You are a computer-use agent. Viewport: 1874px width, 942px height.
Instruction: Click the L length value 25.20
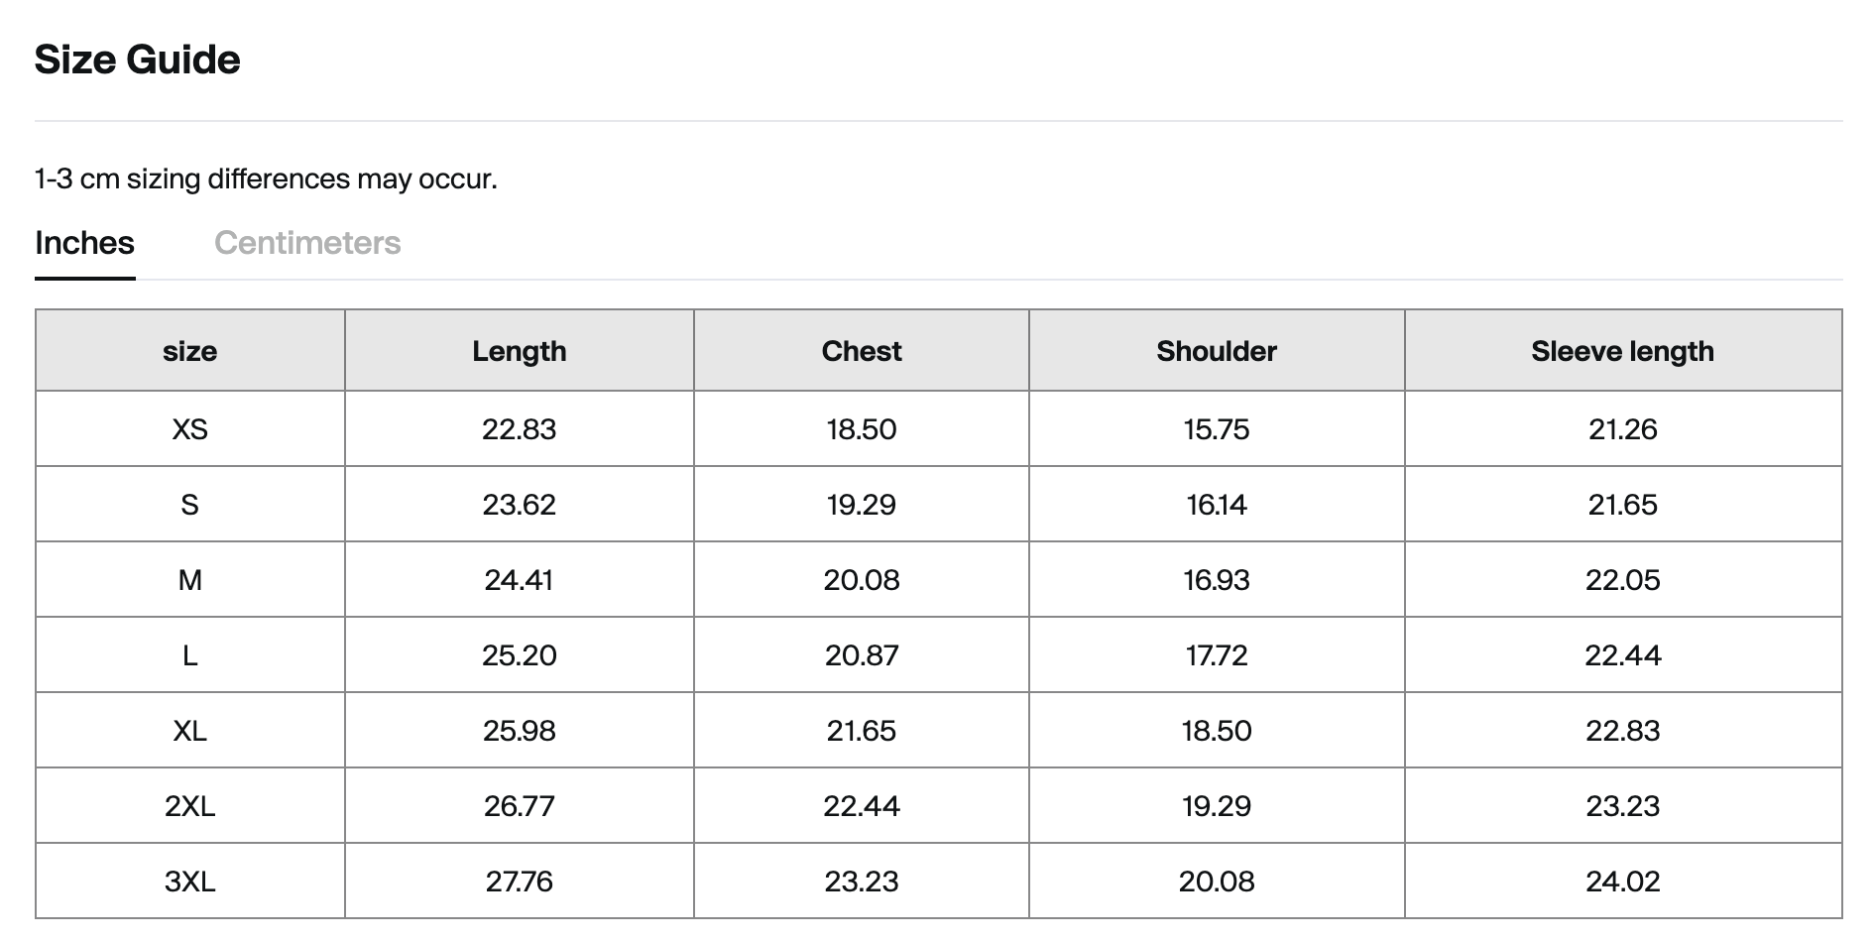click(519, 655)
